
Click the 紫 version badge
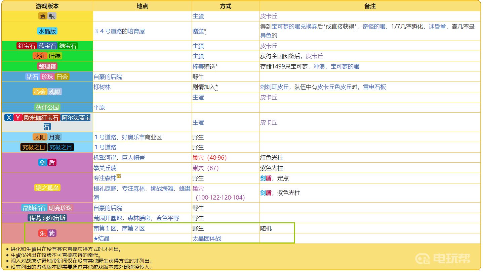point(52,233)
